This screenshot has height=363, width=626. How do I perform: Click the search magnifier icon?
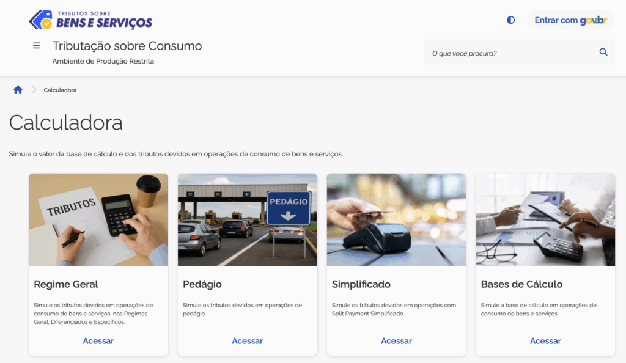tap(603, 53)
